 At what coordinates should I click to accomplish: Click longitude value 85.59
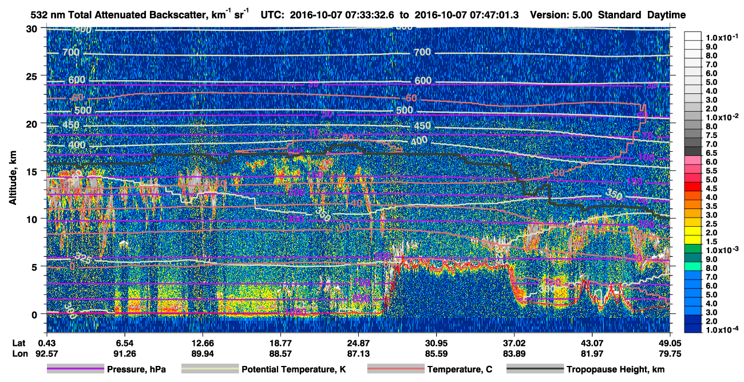[436, 353]
